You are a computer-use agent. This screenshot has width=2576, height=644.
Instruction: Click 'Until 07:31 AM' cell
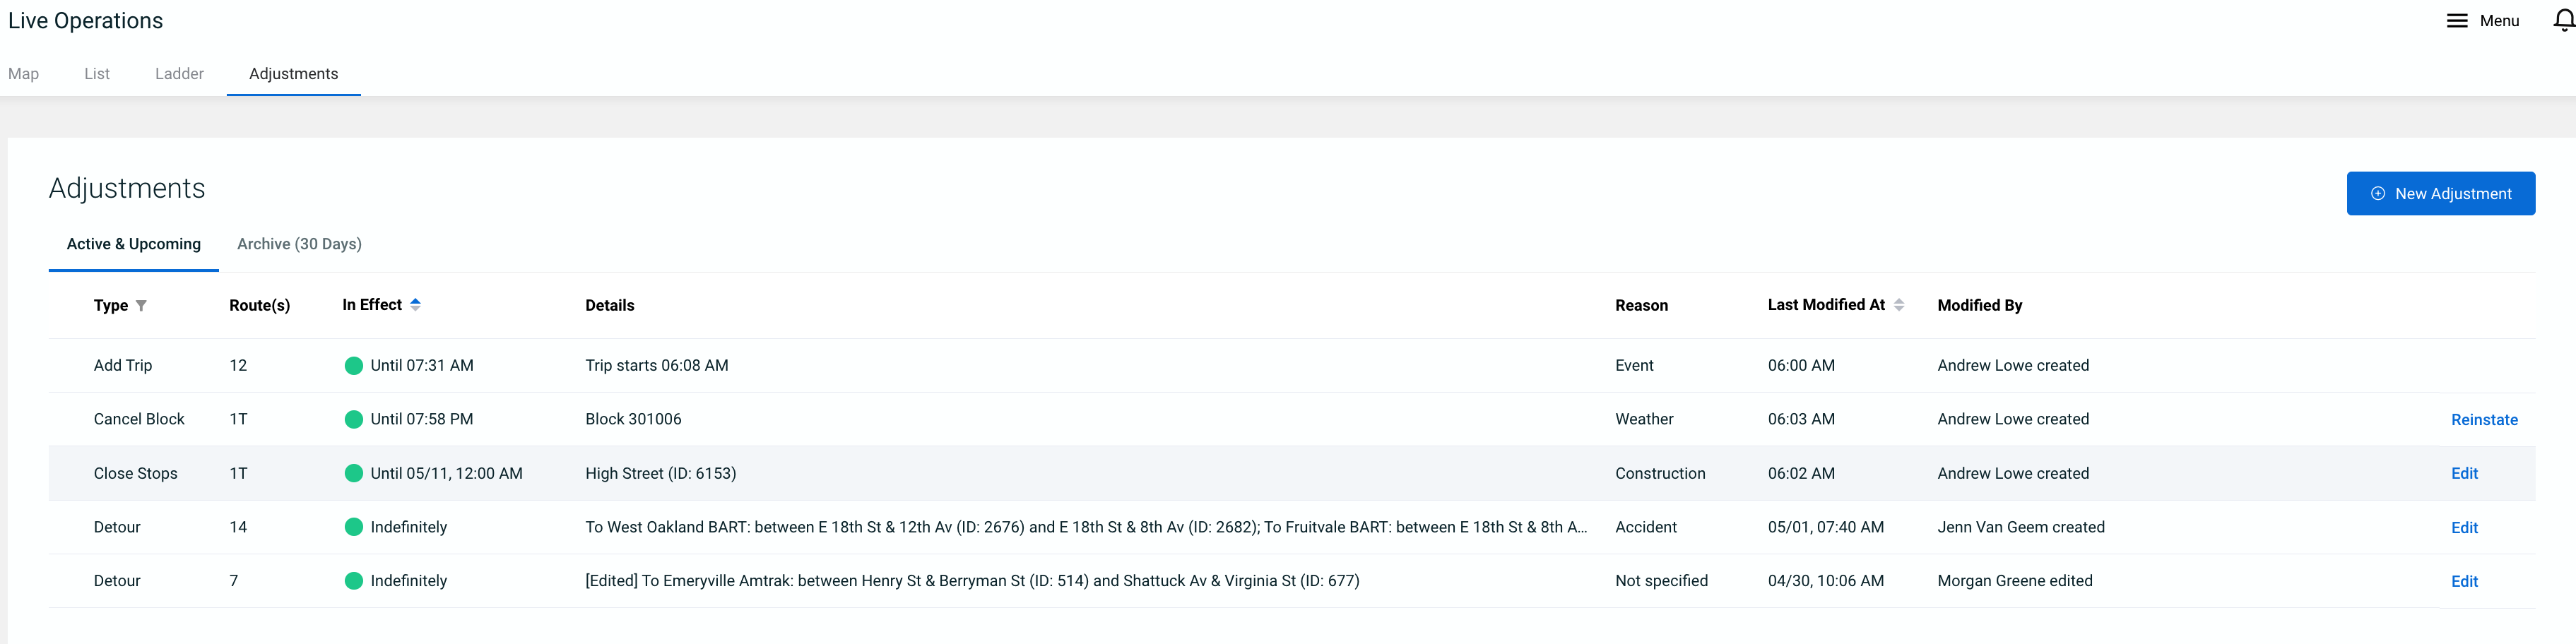coord(421,366)
